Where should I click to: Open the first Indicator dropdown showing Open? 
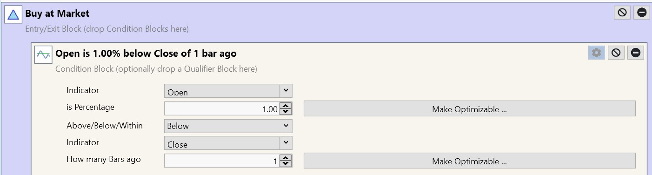point(228,91)
